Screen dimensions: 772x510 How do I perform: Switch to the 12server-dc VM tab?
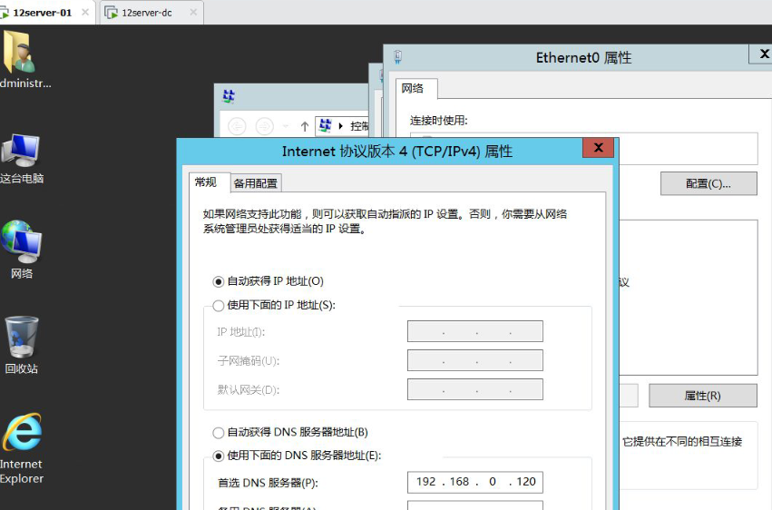[x=146, y=13]
